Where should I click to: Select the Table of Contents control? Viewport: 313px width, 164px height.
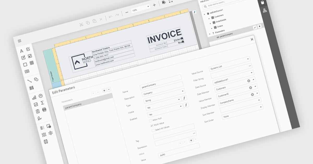pyautogui.click(x=42, y=128)
